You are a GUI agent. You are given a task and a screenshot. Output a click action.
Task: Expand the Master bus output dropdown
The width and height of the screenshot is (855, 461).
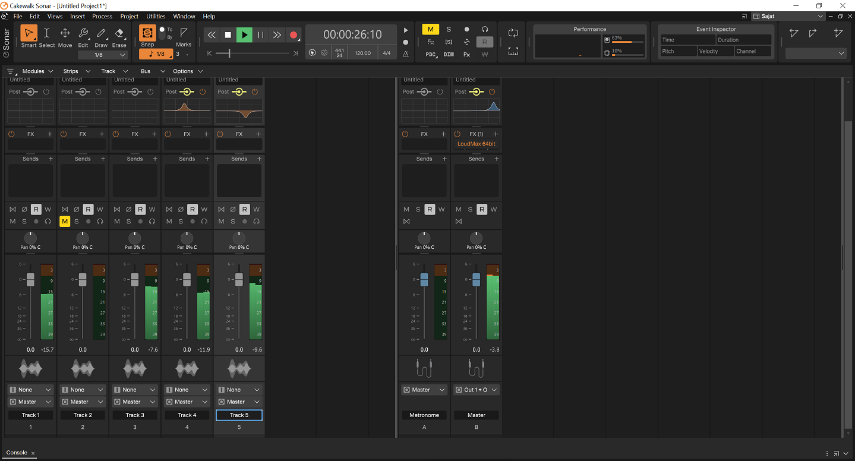(477, 390)
